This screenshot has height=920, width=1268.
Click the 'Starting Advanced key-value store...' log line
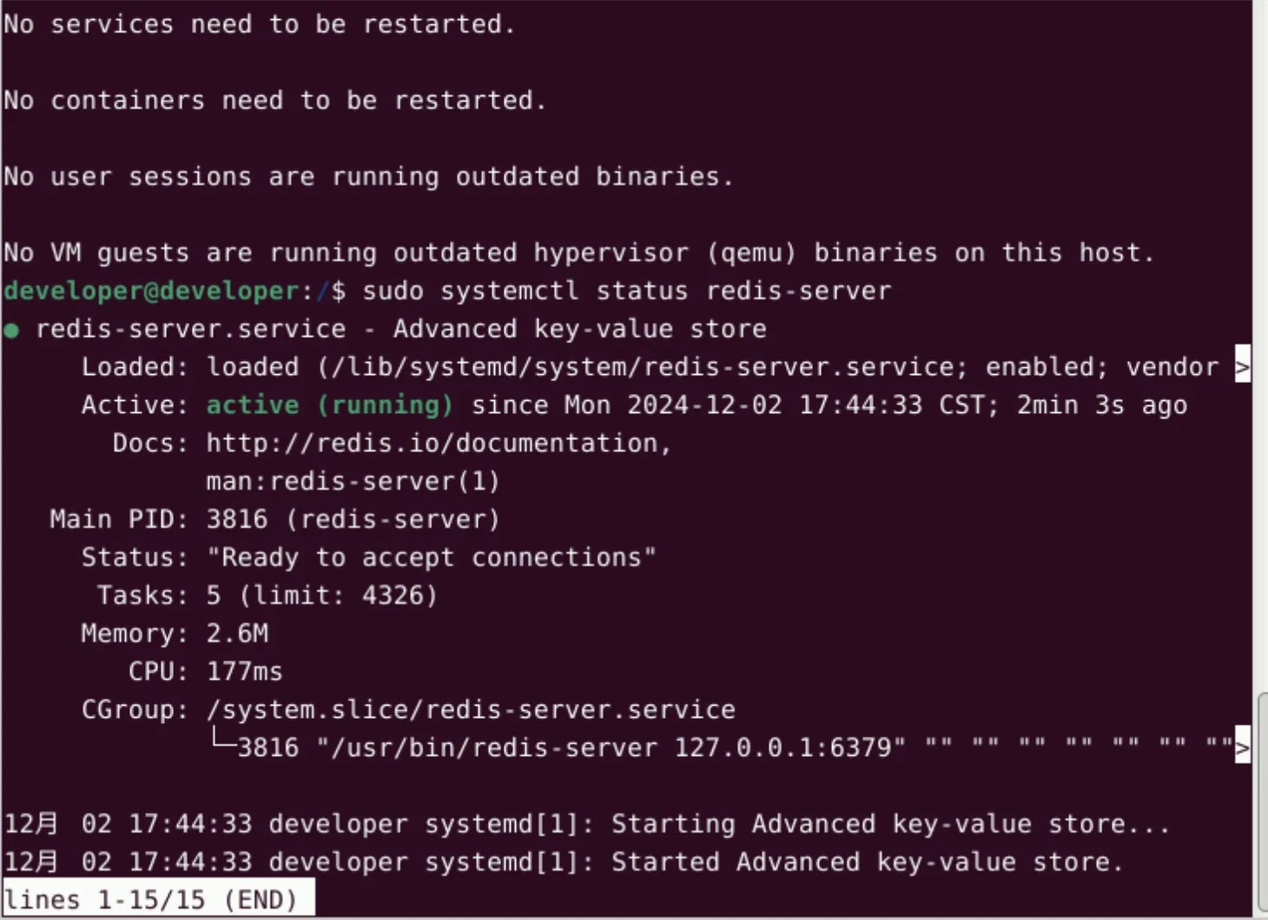coord(890,824)
